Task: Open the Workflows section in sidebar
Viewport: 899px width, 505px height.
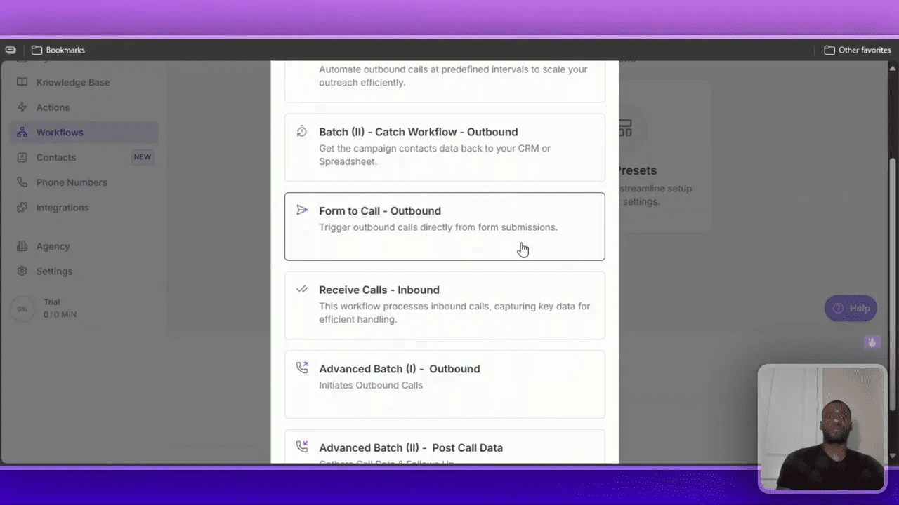Action: click(60, 132)
